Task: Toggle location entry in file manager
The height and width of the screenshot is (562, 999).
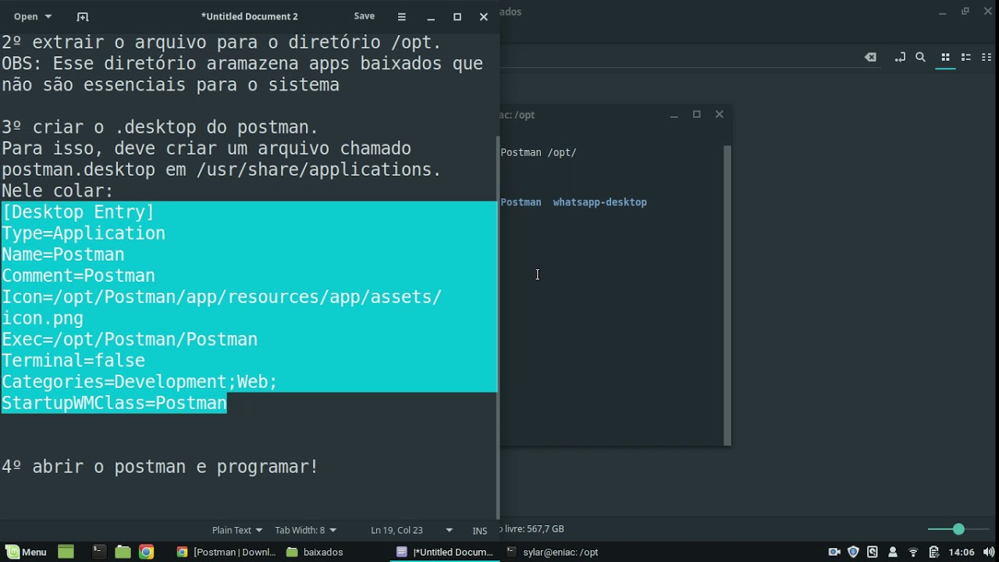Action: point(900,57)
